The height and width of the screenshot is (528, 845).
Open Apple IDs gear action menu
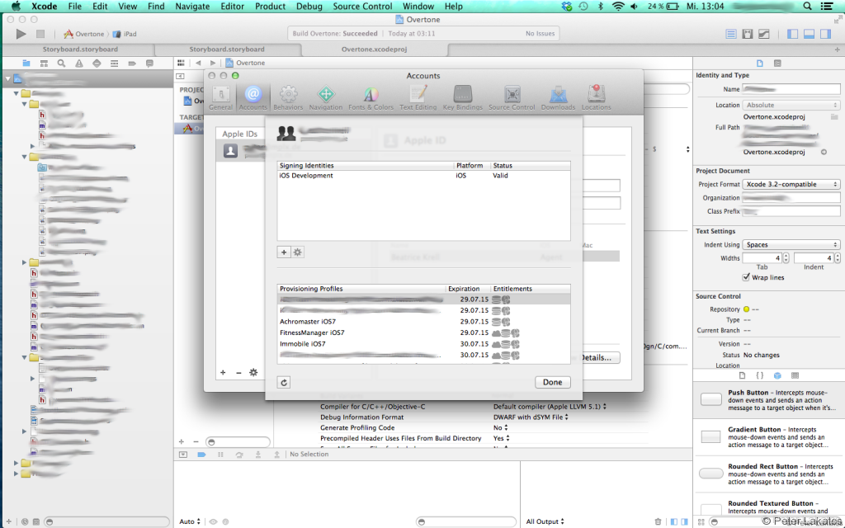253,372
